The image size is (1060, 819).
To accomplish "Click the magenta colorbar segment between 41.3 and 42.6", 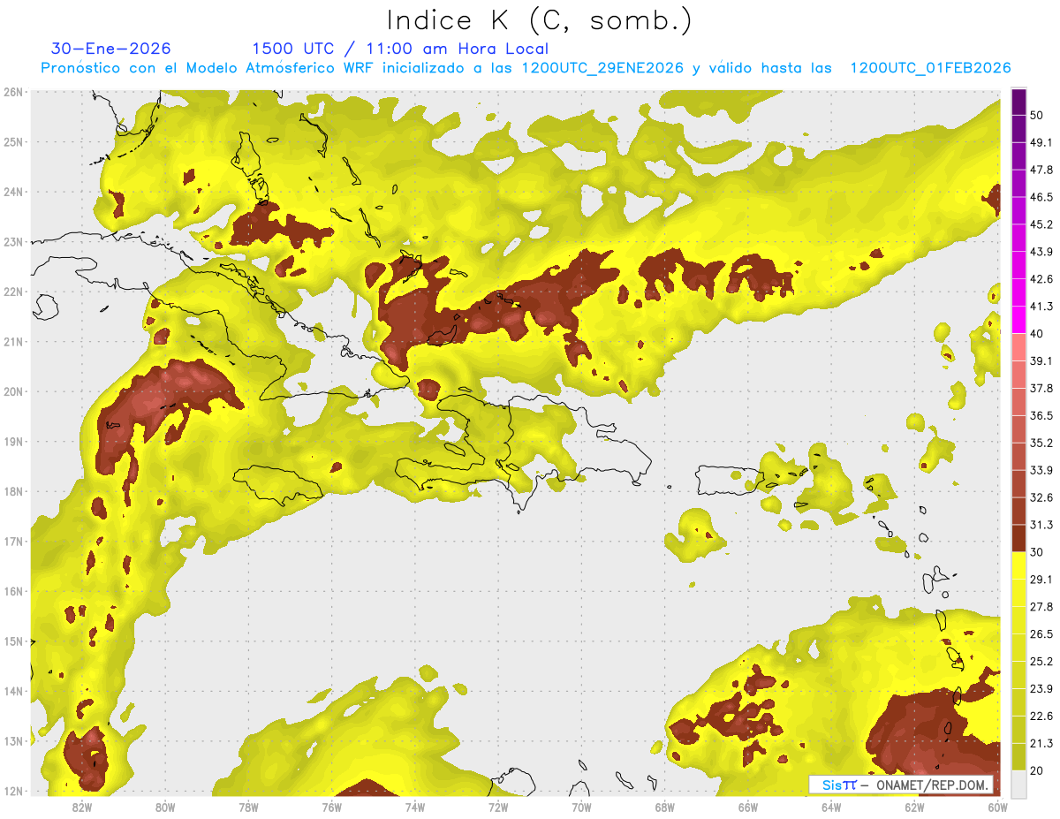I will point(1018,292).
